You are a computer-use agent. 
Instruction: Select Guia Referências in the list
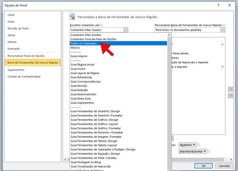pyautogui.click(x=118, y=77)
